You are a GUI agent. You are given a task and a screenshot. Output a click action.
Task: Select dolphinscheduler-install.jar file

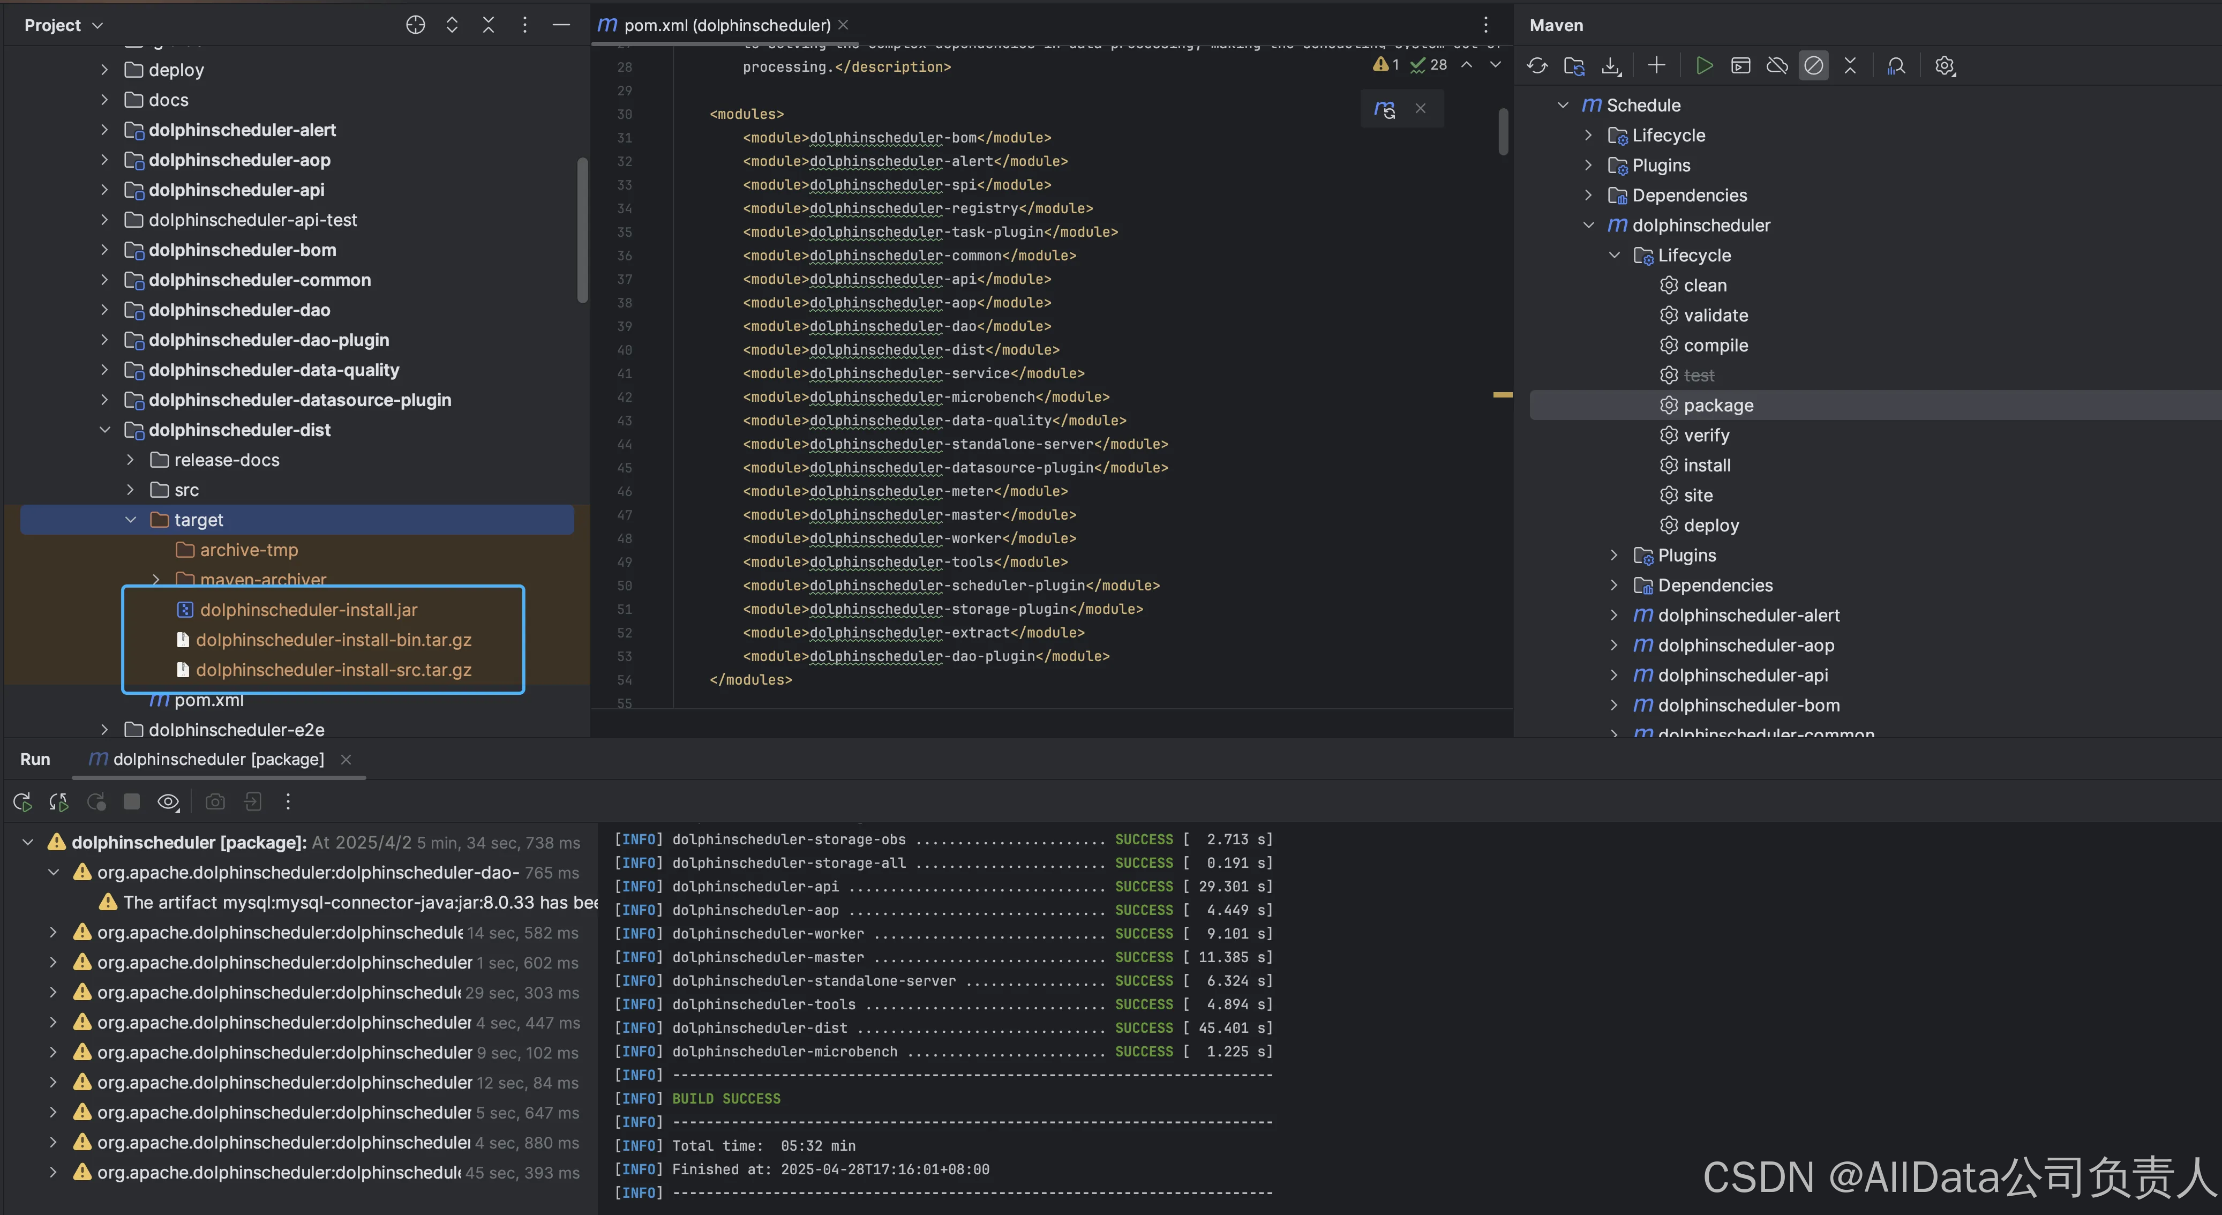click(308, 610)
